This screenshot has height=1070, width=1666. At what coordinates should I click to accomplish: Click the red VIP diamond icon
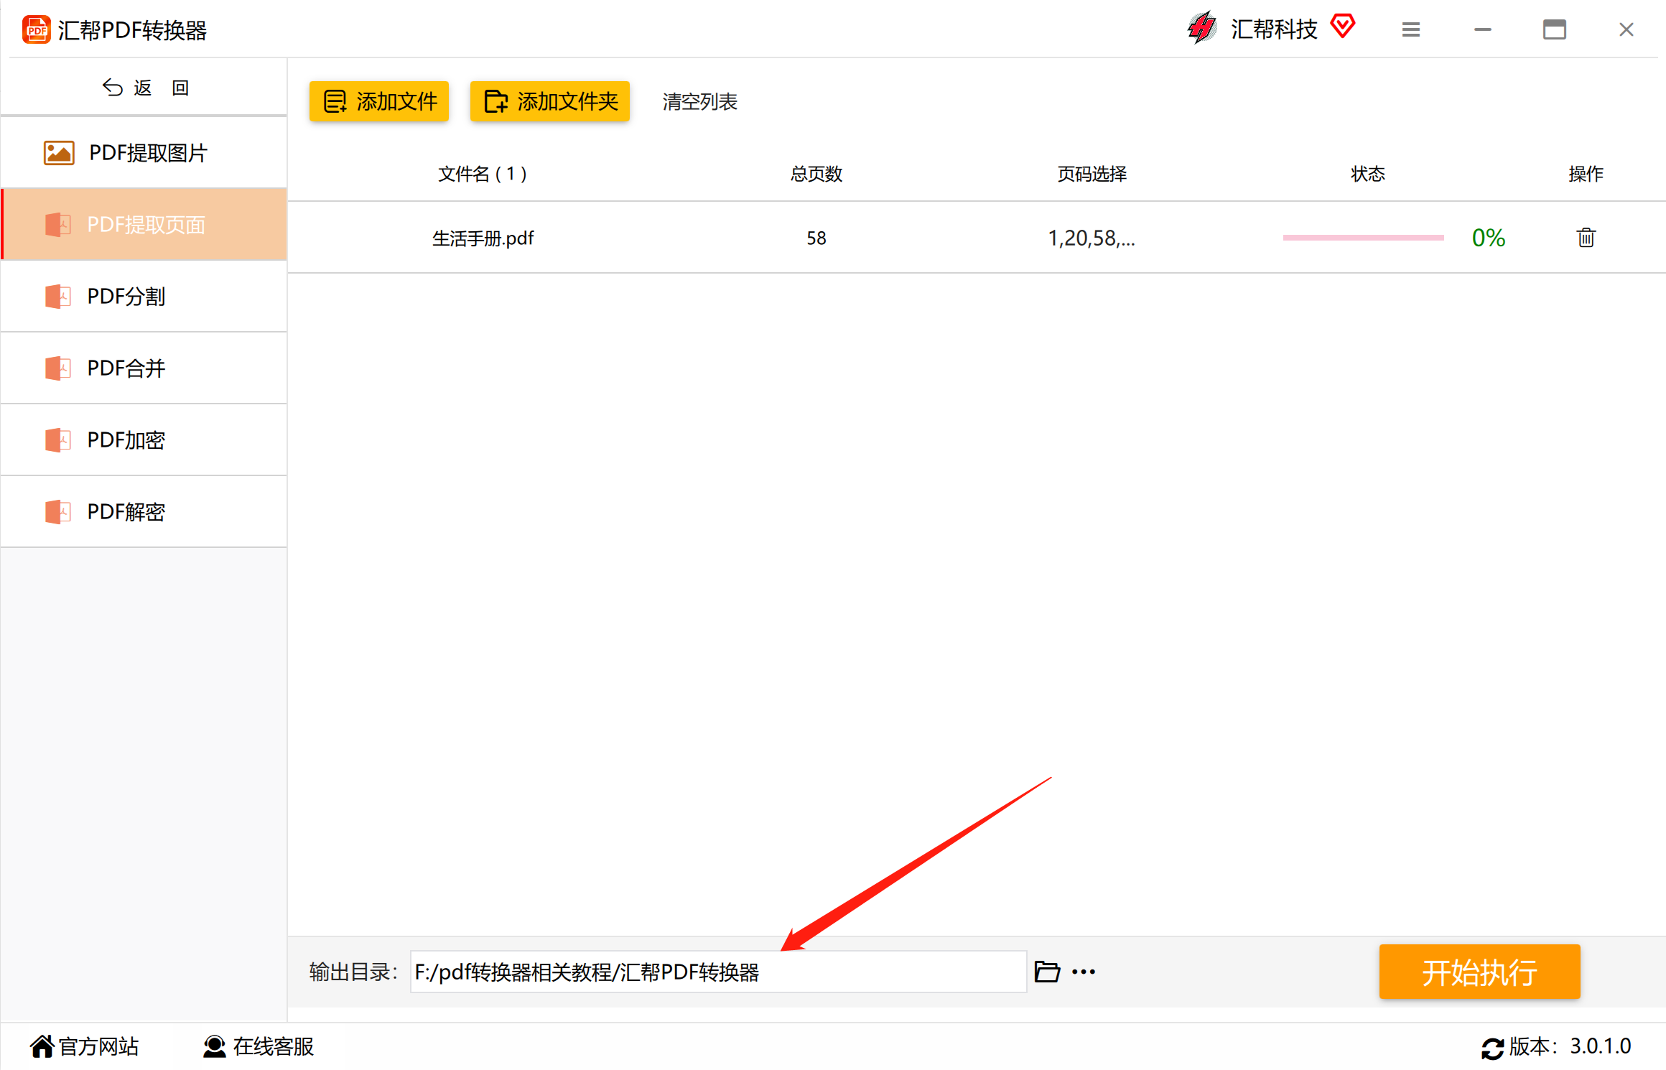[x=1342, y=26]
